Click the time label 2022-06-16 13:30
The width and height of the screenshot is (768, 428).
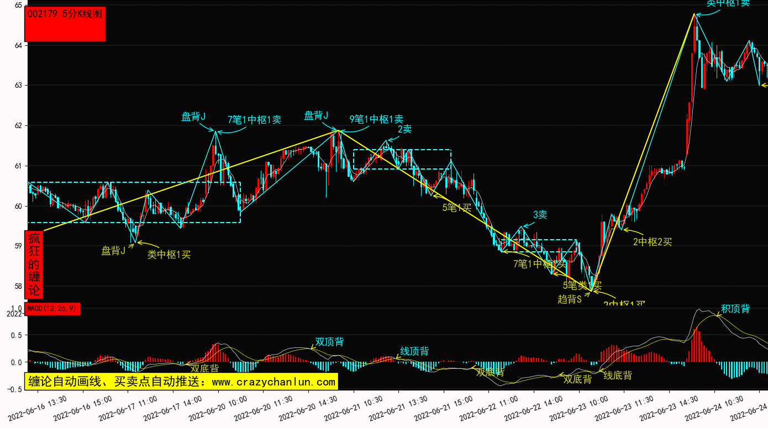[37, 408]
